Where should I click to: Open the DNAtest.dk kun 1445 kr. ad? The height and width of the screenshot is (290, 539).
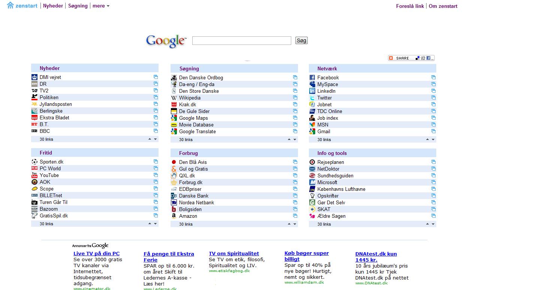(x=376, y=257)
